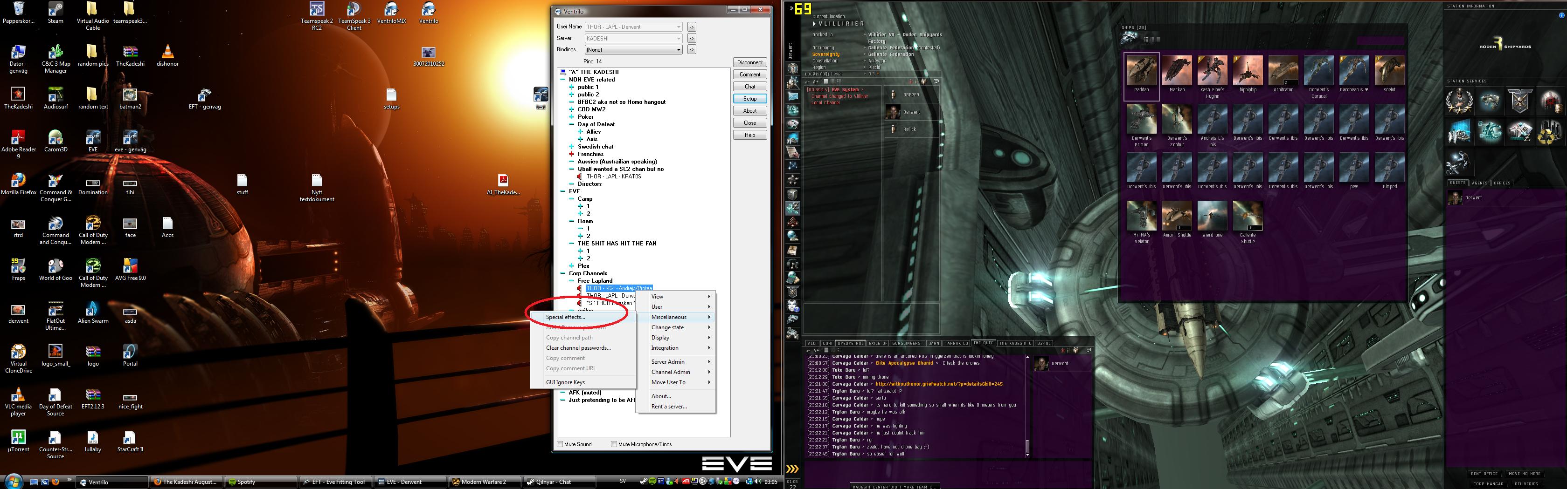Expand the Swedish chat channel
This screenshot has height=489, width=1567.
point(572,146)
